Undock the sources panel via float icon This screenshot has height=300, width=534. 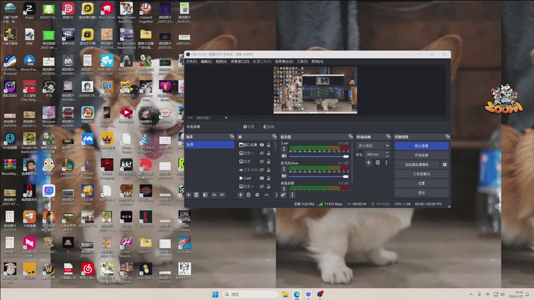point(274,137)
